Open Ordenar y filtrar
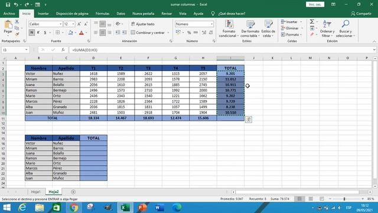Viewport: 378px width, 213px height. 327,29
